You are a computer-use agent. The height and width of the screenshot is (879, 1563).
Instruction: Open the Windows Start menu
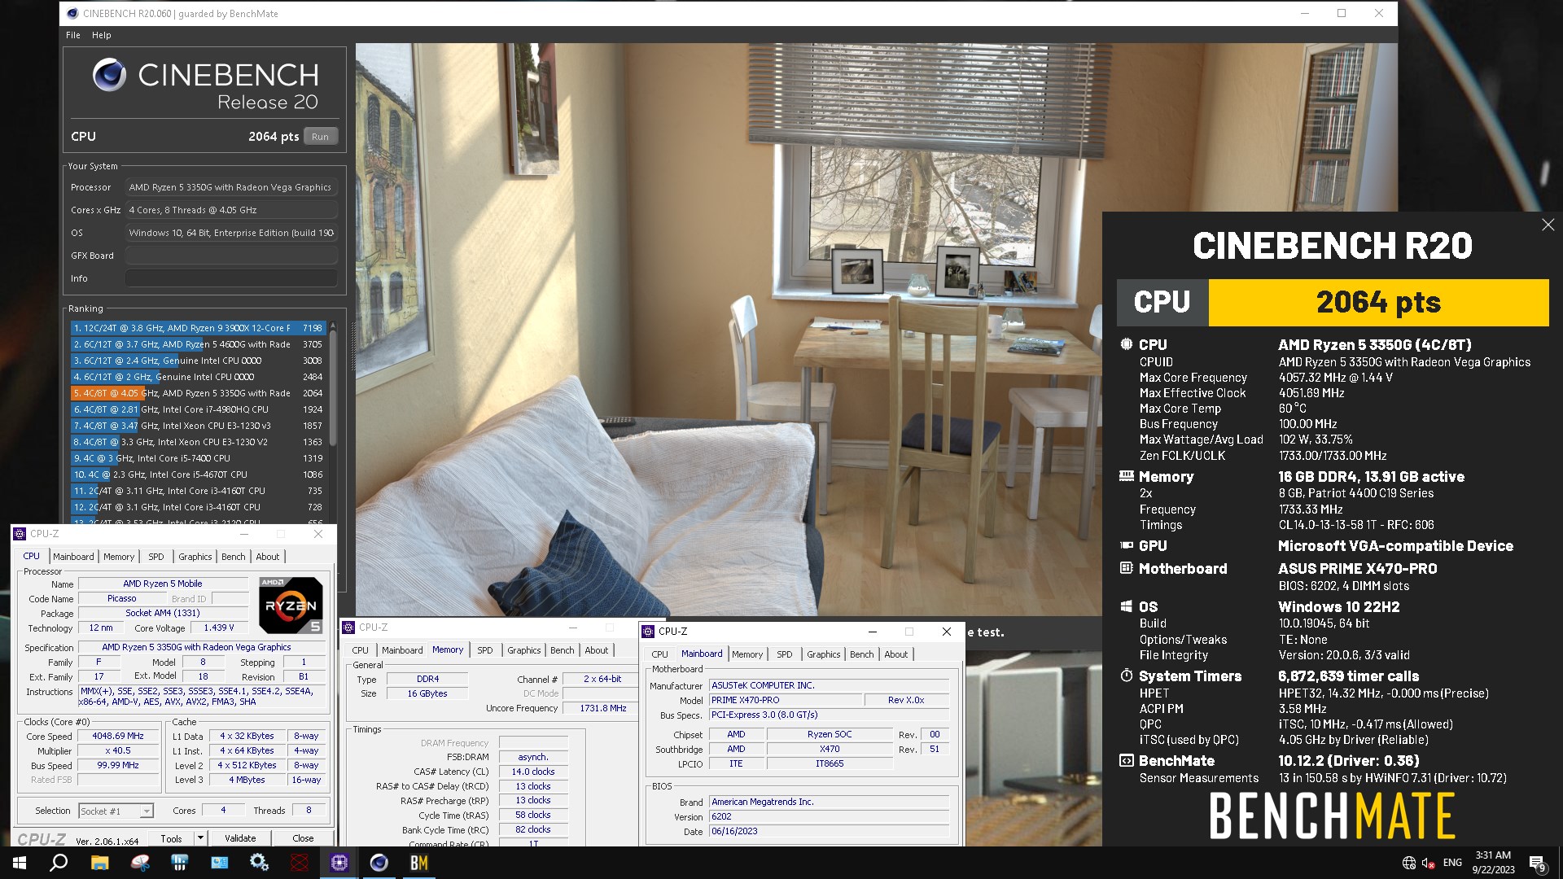(20, 863)
